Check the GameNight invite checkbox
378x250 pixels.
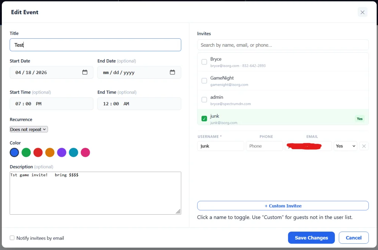tap(204, 81)
